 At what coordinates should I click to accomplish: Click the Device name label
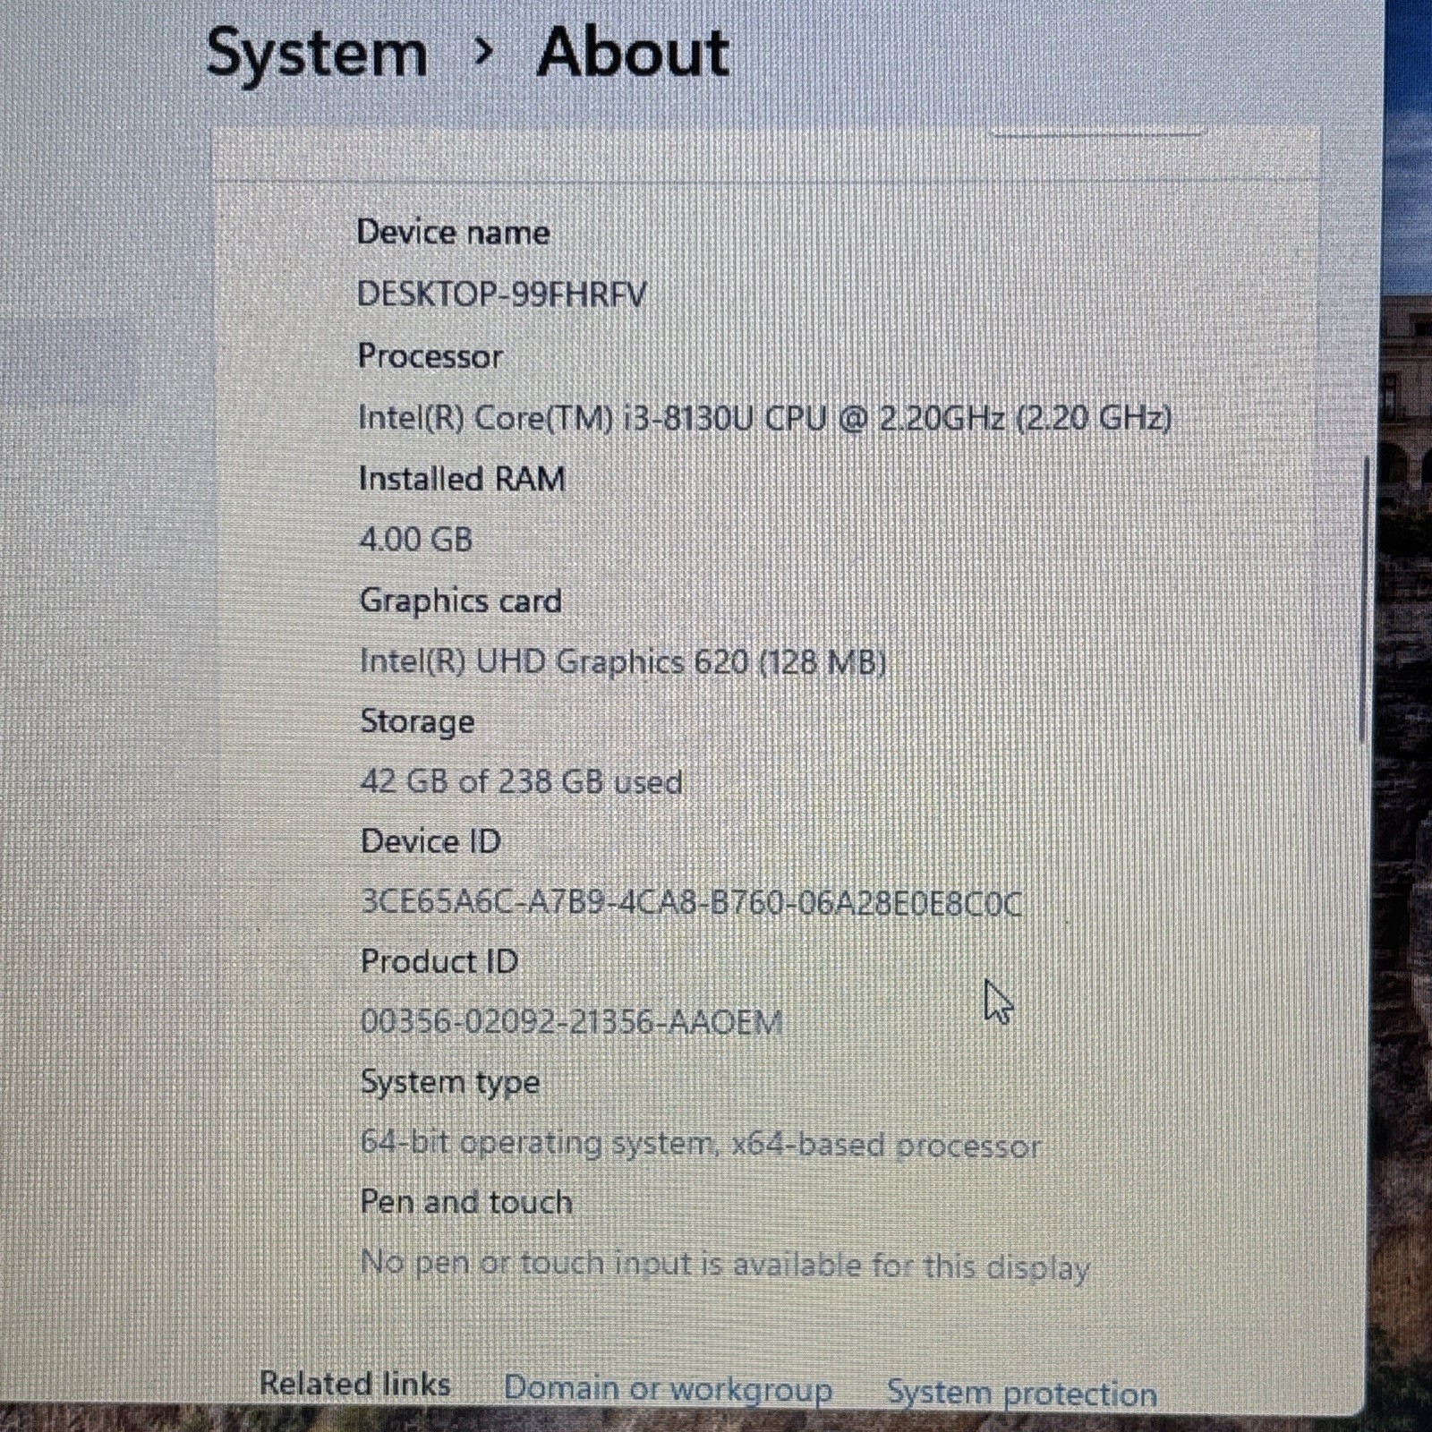453,233
